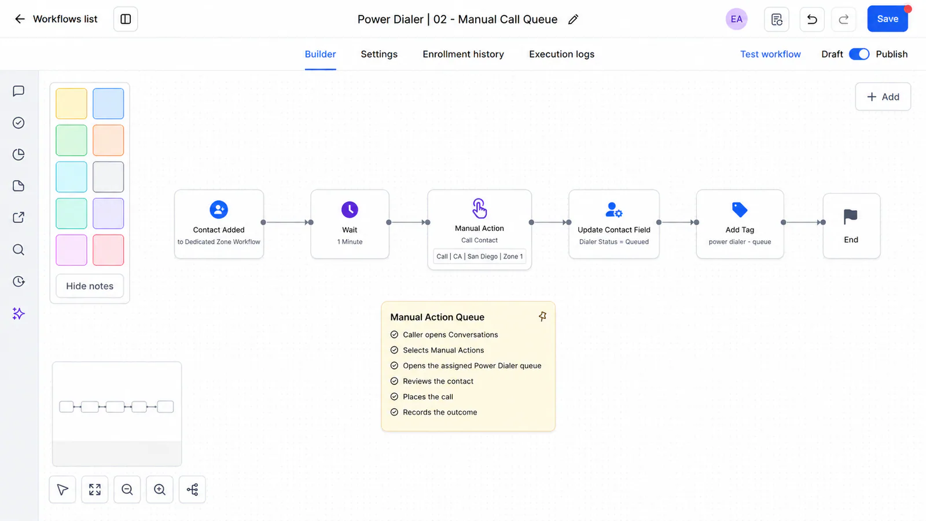
Task: Pick the red note color swatch
Action: (x=108, y=250)
